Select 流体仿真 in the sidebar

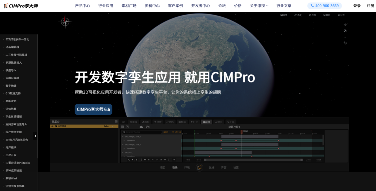pos(11,109)
